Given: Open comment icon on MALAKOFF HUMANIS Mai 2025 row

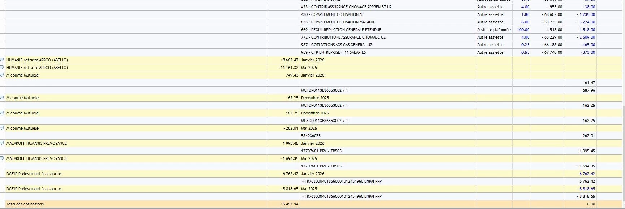Looking at the screenshot, I should [2, 158].
